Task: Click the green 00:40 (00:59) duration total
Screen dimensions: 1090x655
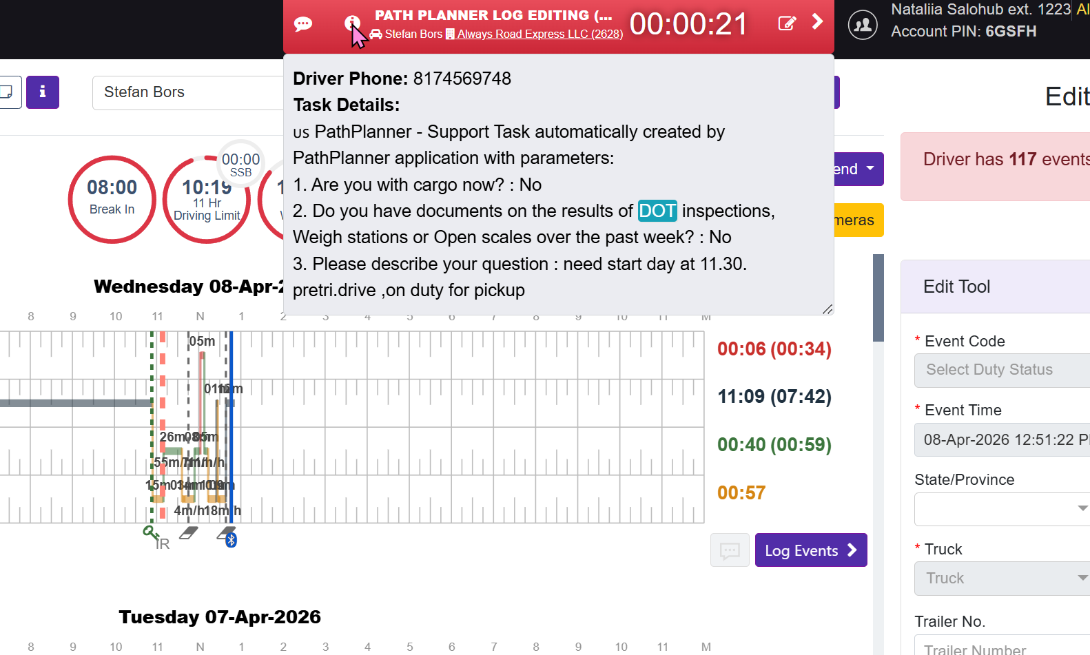Action: coord(774,445)
